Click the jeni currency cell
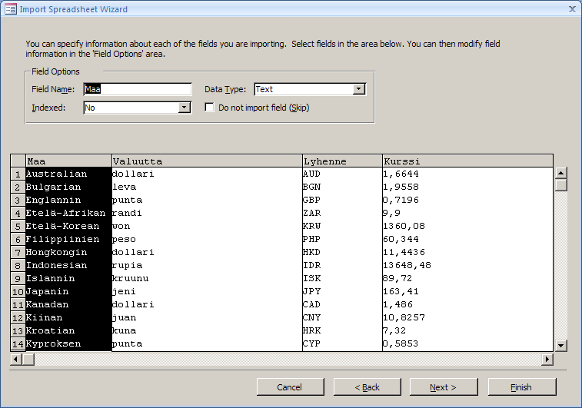Image resolution: width=582 pixels, height=408 pixels. click(207, 291)
